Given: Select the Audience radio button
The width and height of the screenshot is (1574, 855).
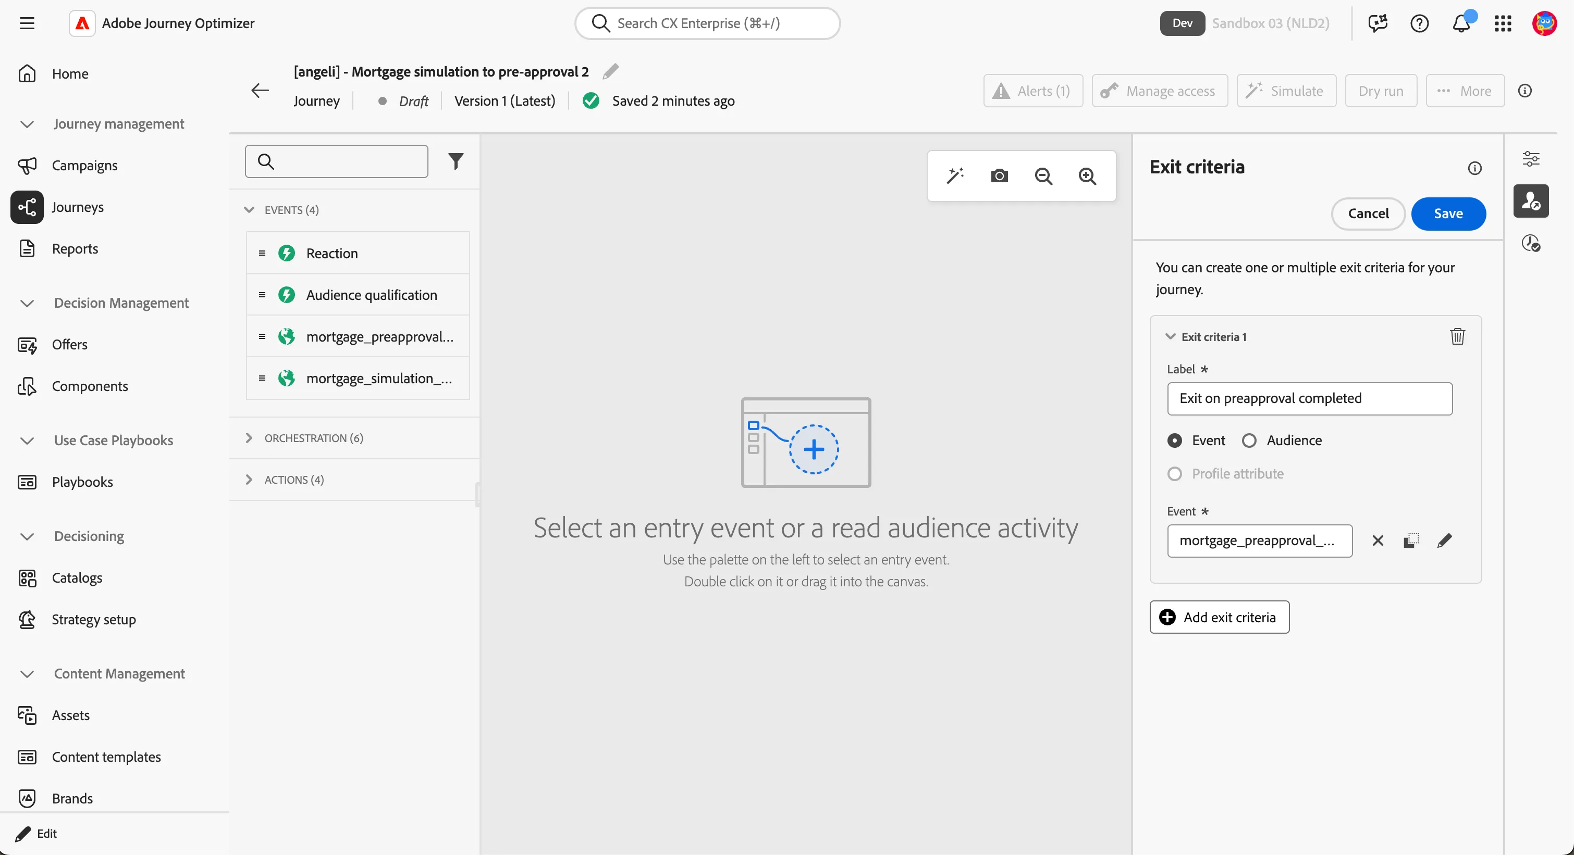Looking at the screenshot, I should (x=1249, y=440).
